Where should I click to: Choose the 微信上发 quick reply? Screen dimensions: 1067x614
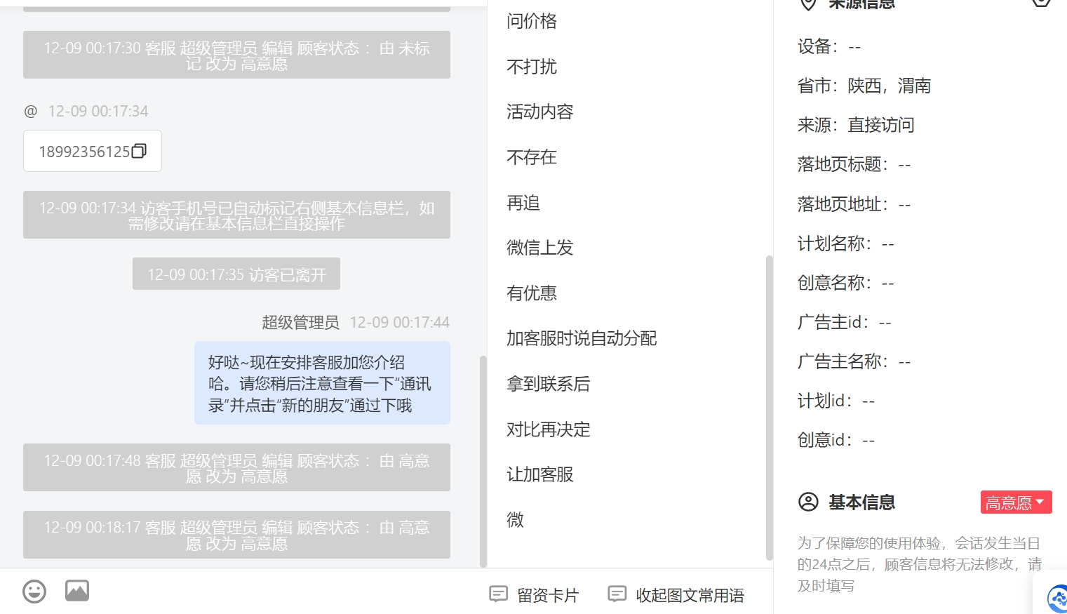pyautogui.click(x=540, y=248)
